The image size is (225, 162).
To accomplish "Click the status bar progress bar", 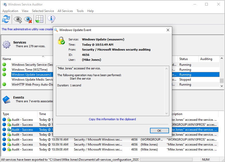I will pyautogui.click(x=166, y=160).
